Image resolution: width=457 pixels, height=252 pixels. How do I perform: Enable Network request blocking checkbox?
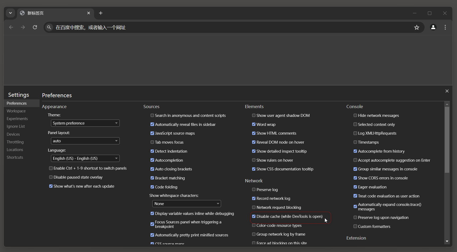pyautogui.click(x=254, y=207)
